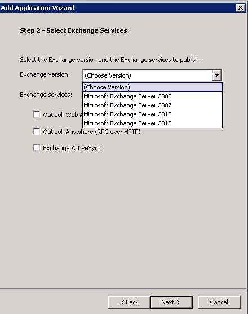
Task: Click the Exchange version: label
Action: point(45,74)
